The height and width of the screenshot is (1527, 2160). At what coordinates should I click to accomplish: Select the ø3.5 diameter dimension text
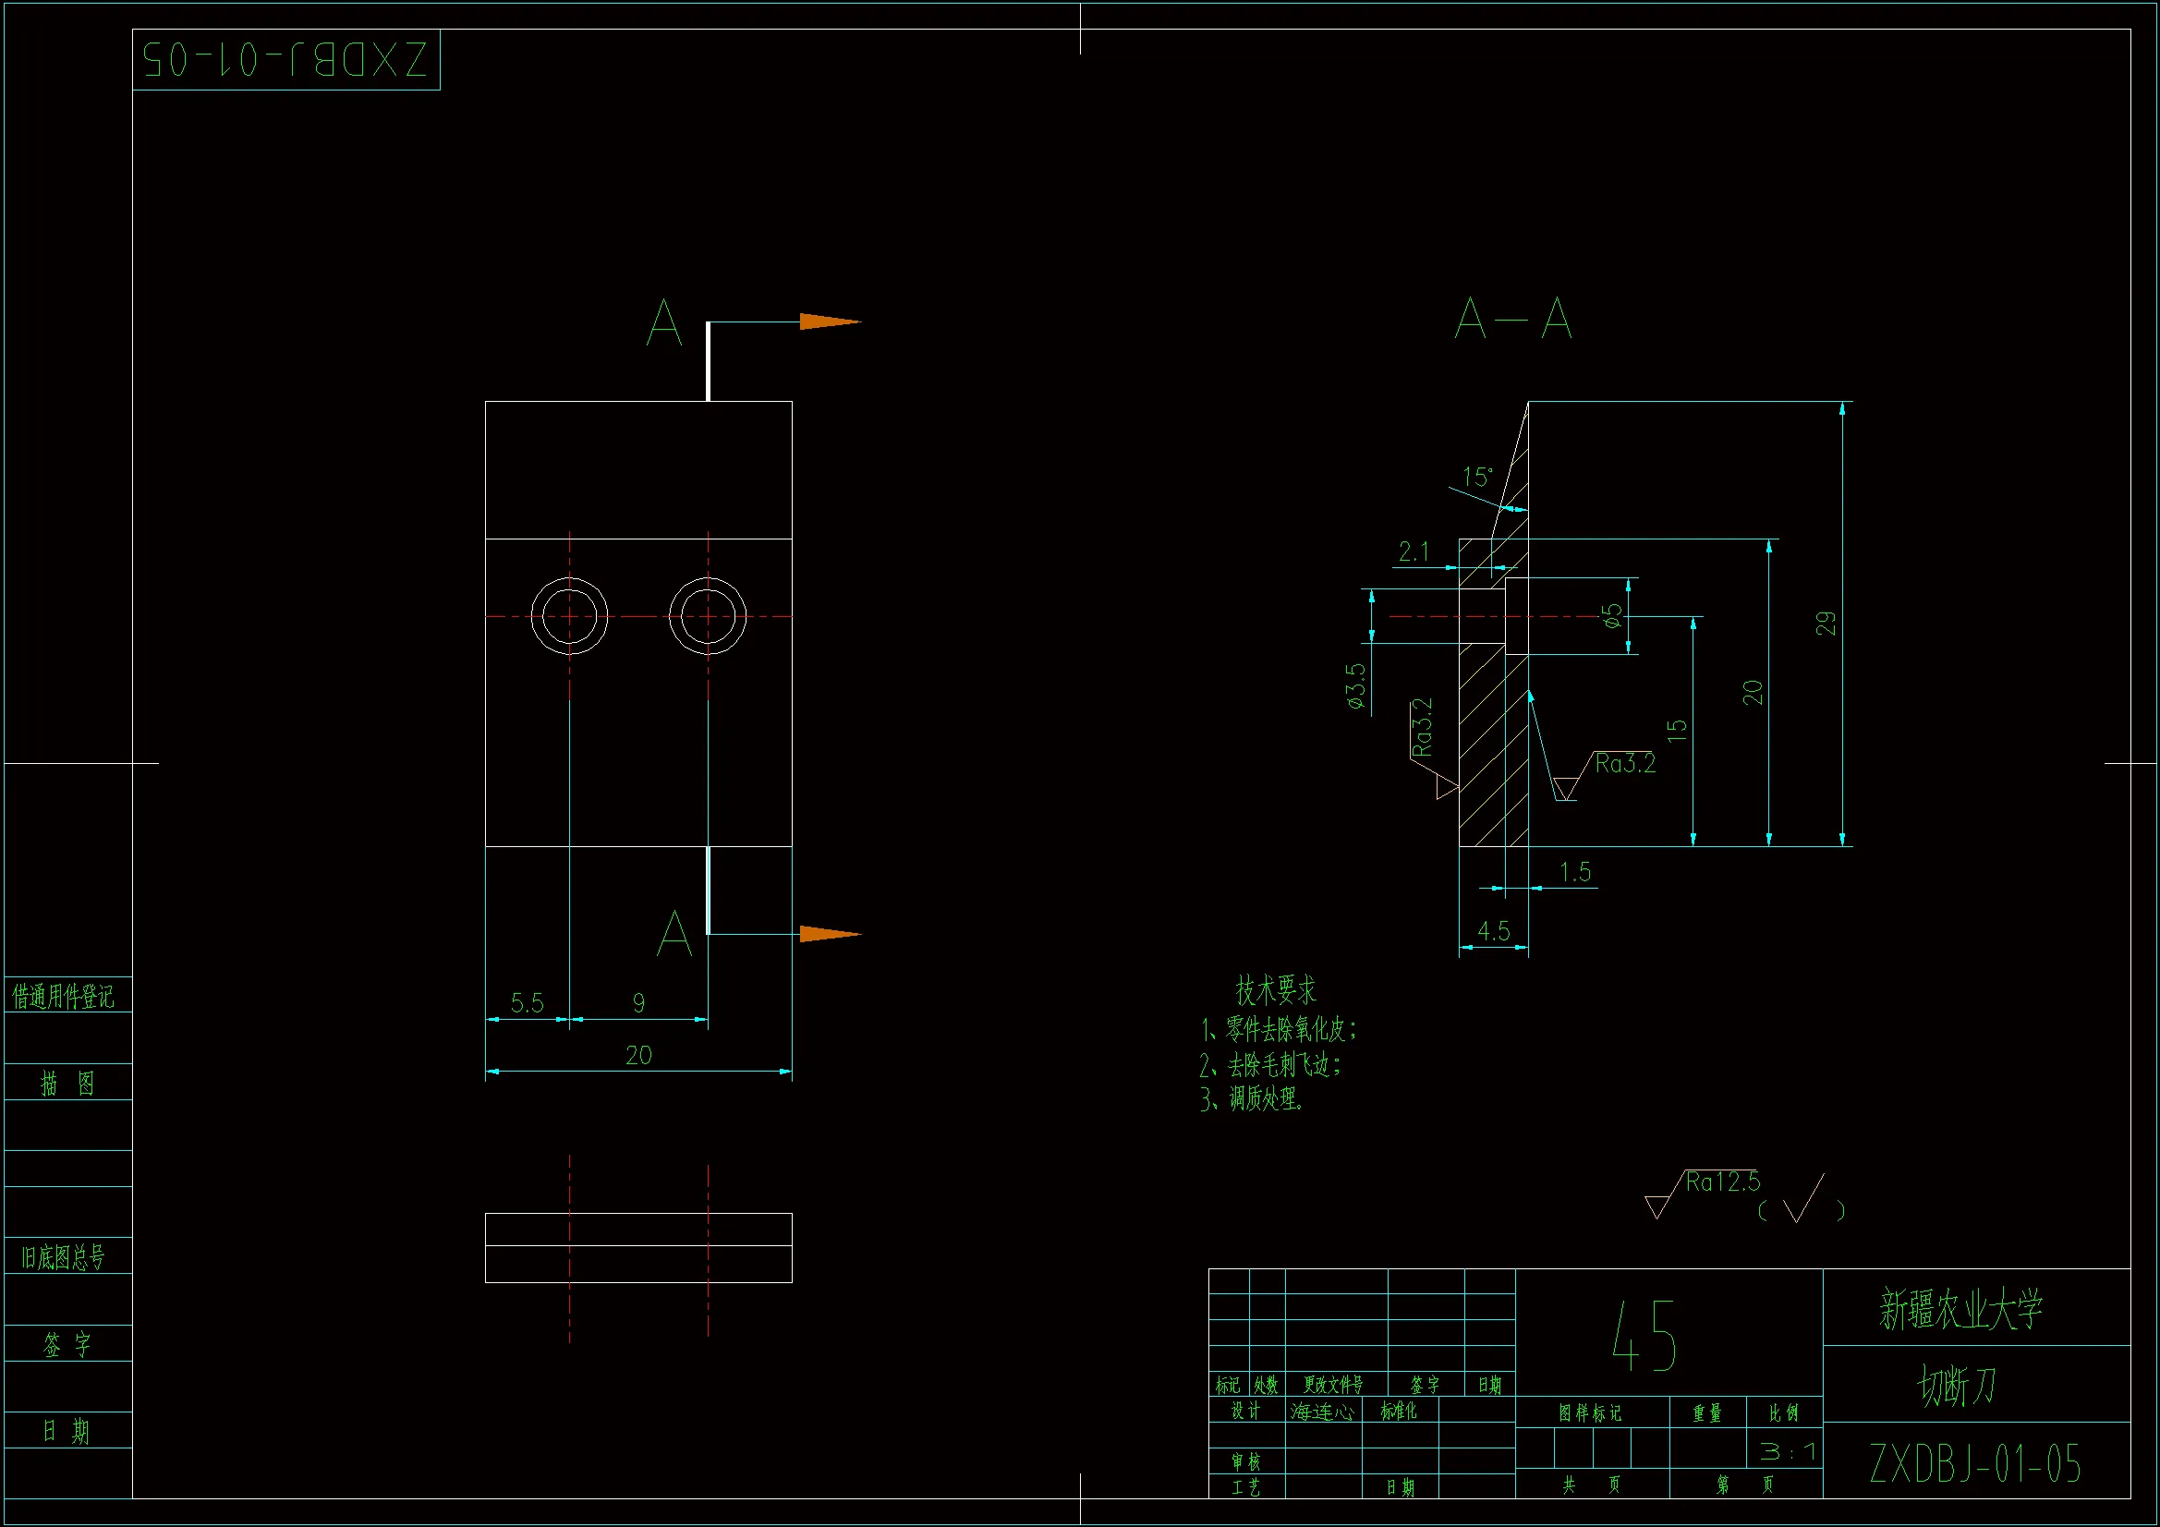1355,685
